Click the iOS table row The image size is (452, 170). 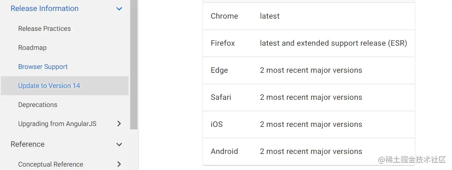309,124
